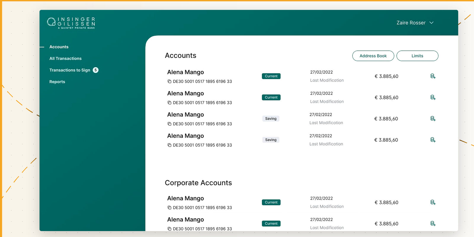Click the Saving tag on the fourth account

271,140
